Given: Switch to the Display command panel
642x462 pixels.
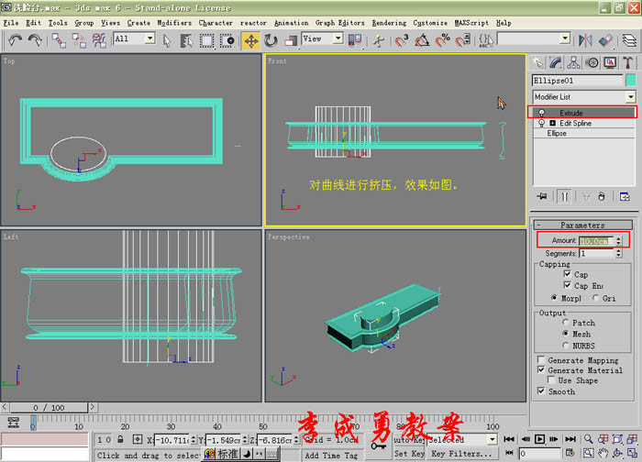Looking at the screenshot, I should coord(610,62).
